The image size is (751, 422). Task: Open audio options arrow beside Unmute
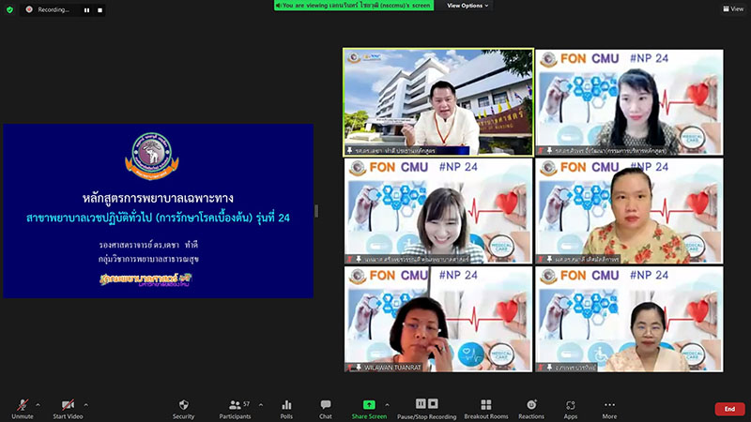38,405
